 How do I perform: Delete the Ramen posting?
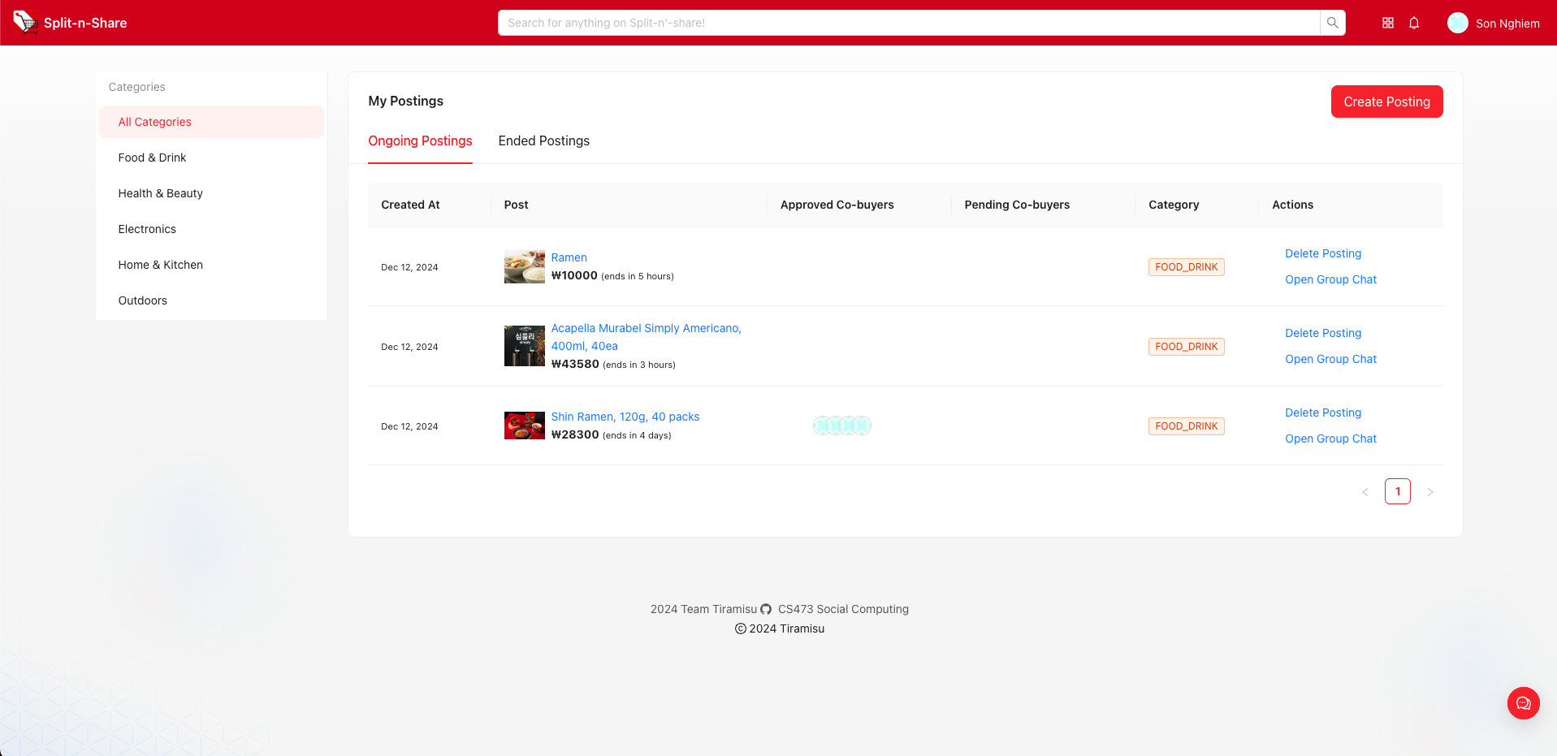[x=1322, y=253]
